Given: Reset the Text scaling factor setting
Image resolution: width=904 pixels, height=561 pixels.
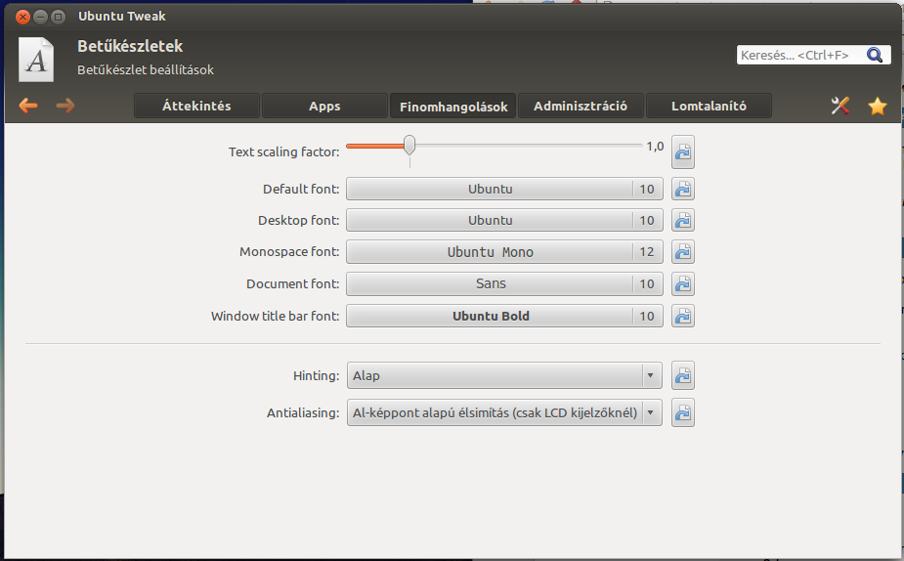Looking at the screenshot, I should click(682, 152).
